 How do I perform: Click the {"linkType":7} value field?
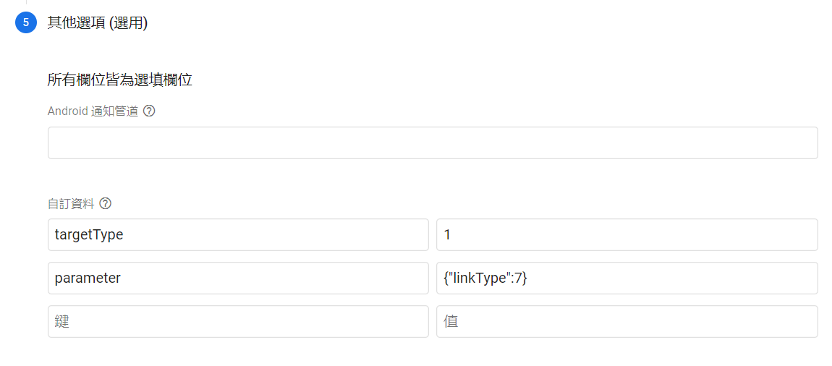(627, 278)
